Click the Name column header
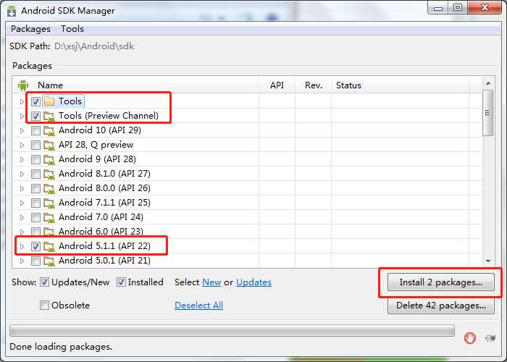 (x=50, y=85)
